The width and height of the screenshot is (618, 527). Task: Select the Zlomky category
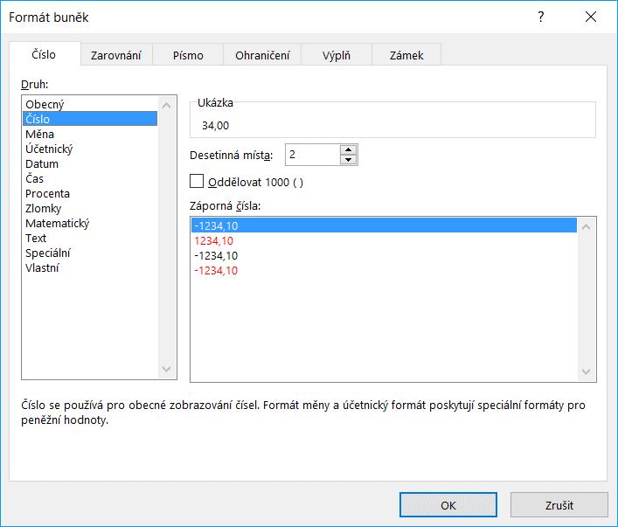pos(90,209)
